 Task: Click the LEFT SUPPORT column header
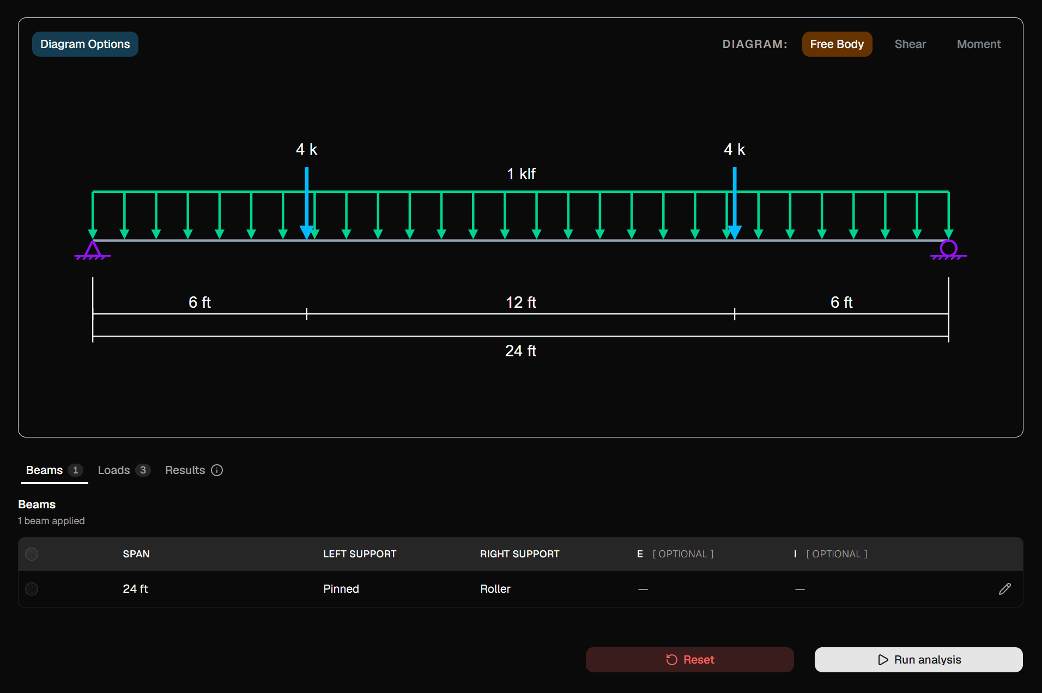[x=360, y=554]
